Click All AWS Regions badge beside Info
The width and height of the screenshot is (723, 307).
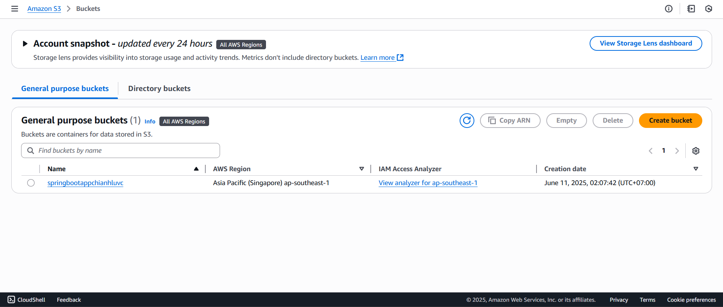184,121
